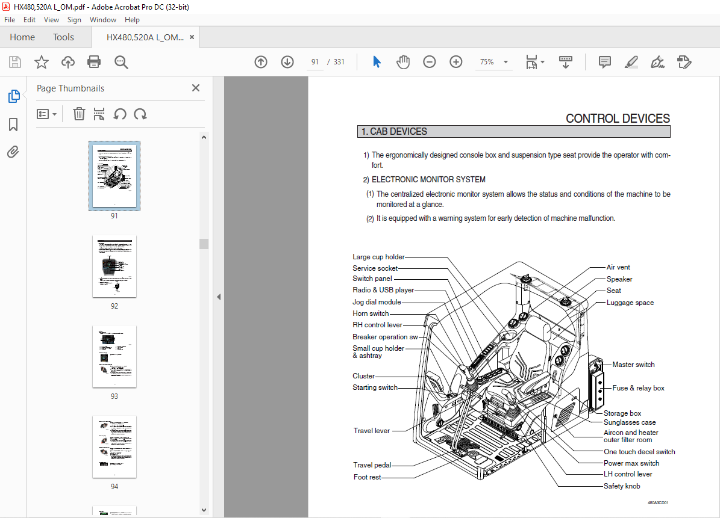720x518 pixels.
Task: Print the document using the printer icon
Action: click(94, 62)
